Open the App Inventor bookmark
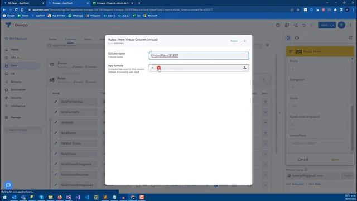The height and width of the screenshot is (201, 357). point(56,16)
